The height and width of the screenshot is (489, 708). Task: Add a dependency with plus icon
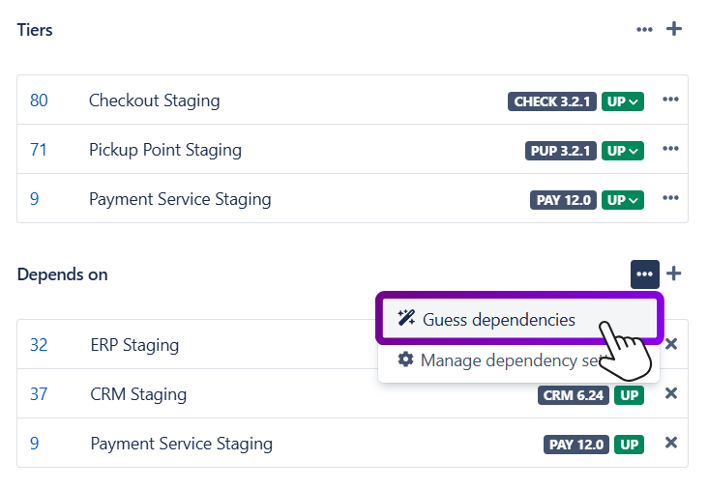(x=674, y=273)
